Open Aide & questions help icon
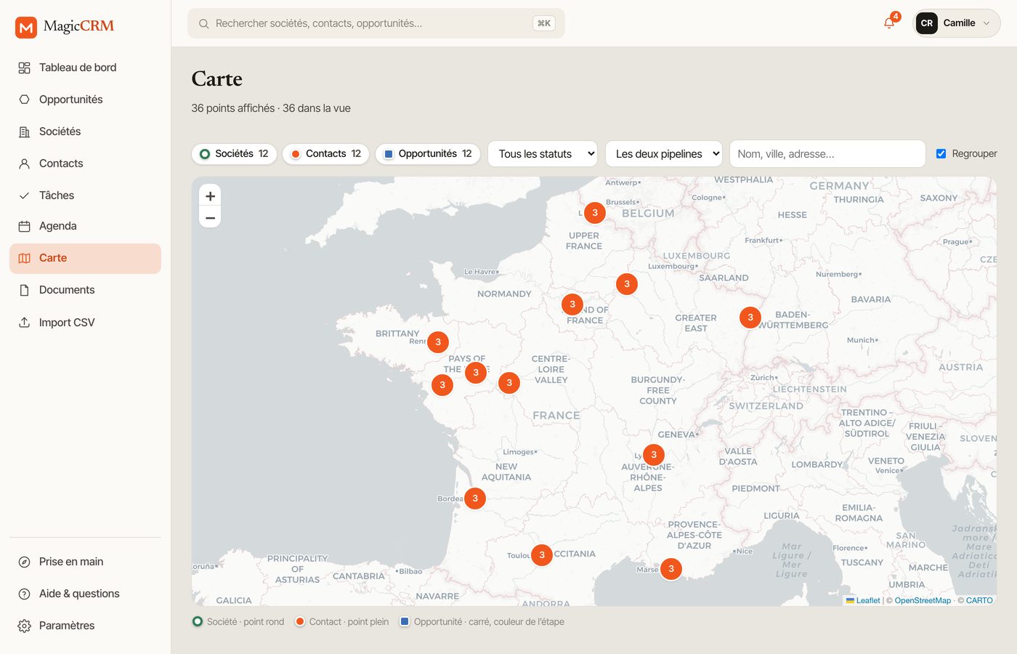 click(24, 594)
